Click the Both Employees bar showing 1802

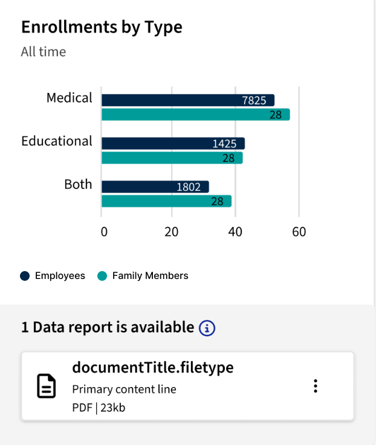155,187
